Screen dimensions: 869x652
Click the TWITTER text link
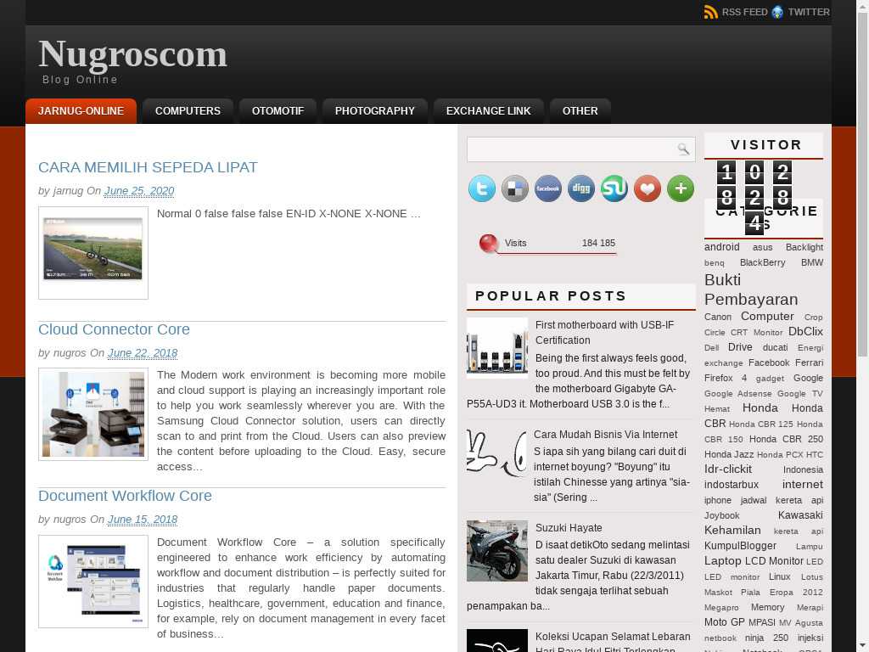809,12
